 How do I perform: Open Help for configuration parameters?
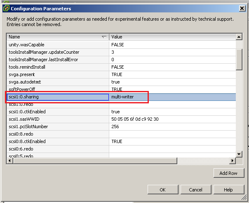point(228,190)
